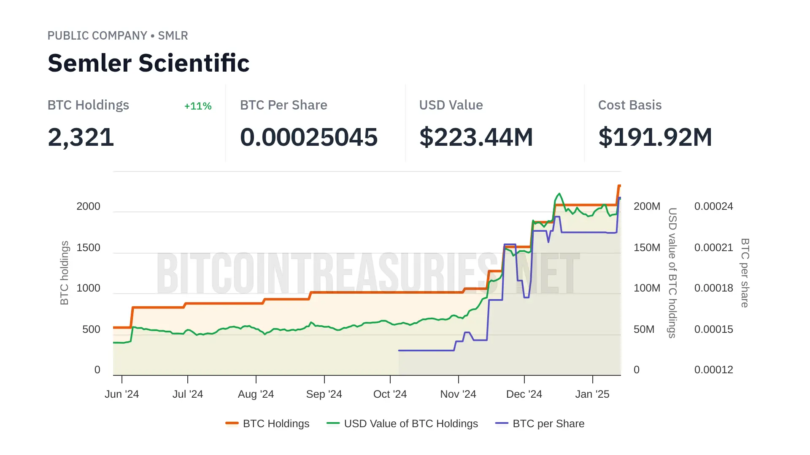Click the Jun '24 x-axis label

pyautogui.click(x=122, y=394)
